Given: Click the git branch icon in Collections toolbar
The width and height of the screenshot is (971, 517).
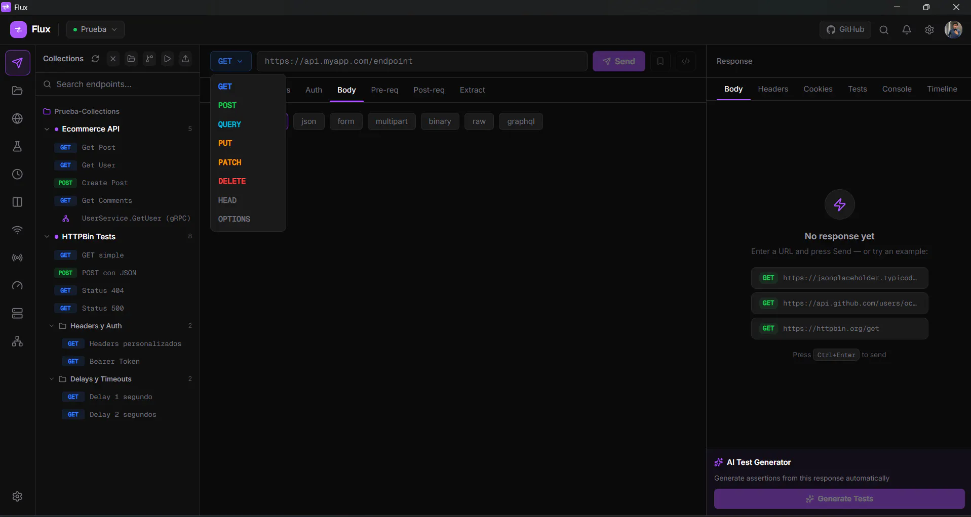Looking at the screenshot, I should coord(149,59).
